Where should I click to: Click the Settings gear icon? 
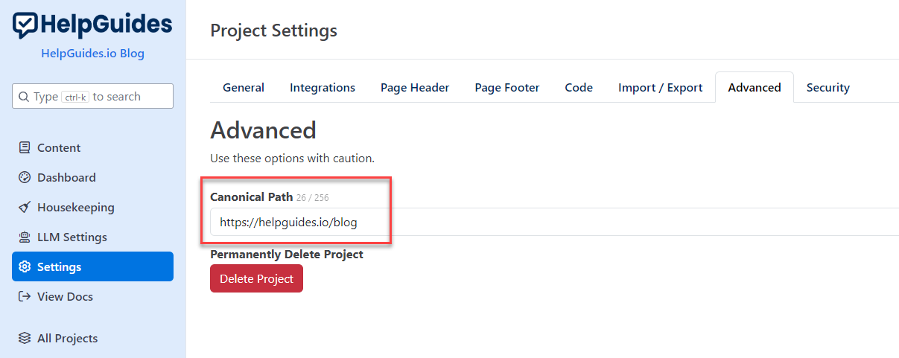25,267
